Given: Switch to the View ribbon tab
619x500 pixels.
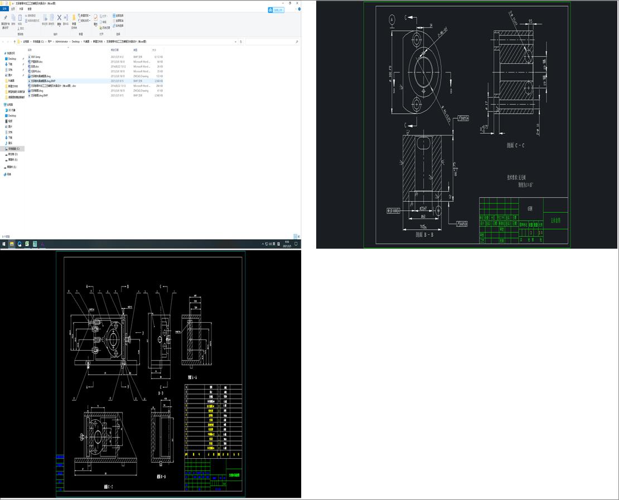Looking at the screenshot, I should 30,9.
